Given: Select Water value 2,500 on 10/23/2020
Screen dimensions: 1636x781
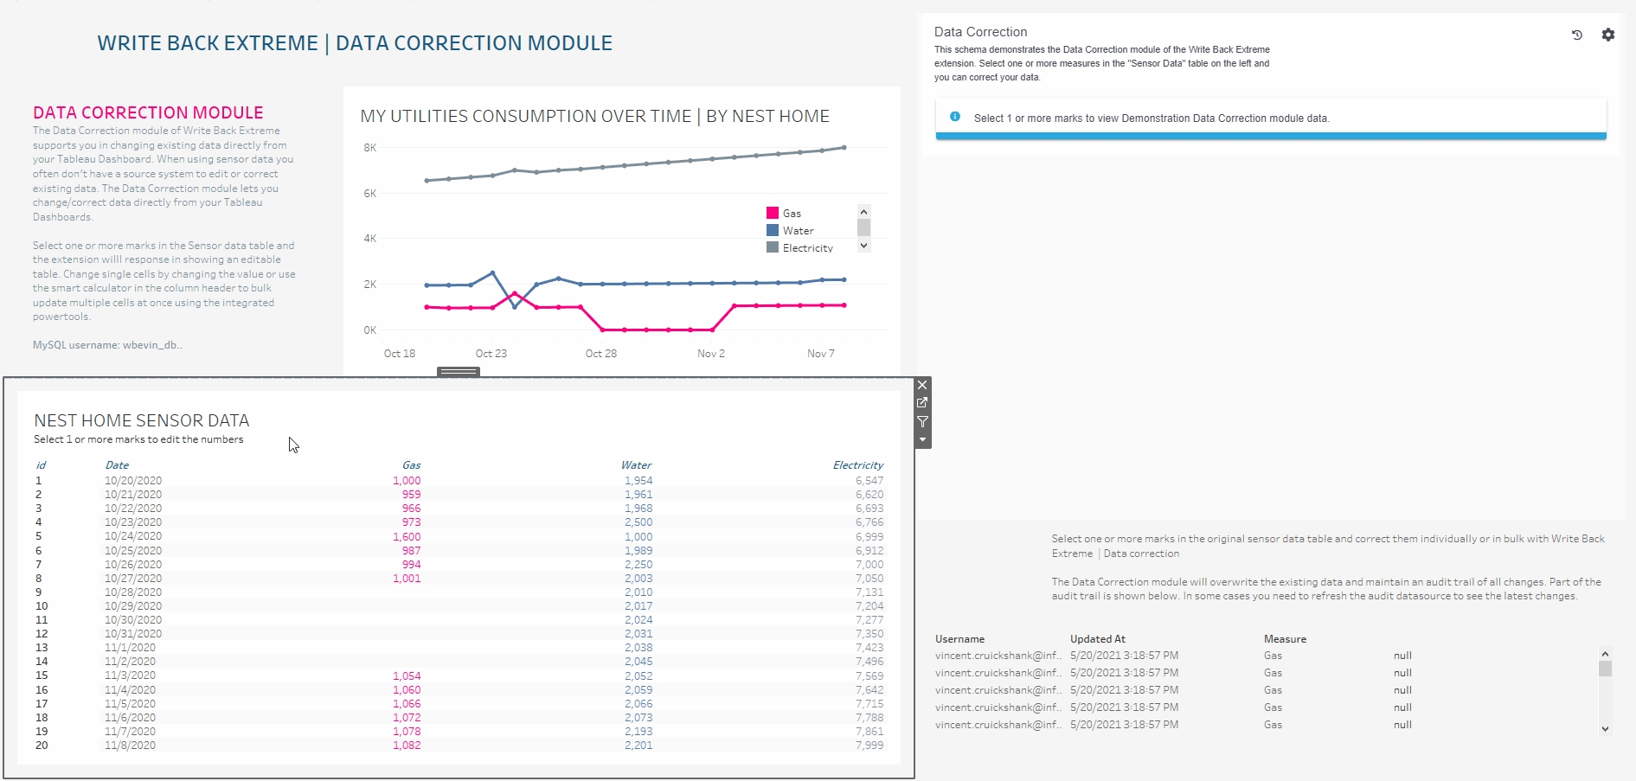Looking at the screenshot, I should tap(638, 522).
